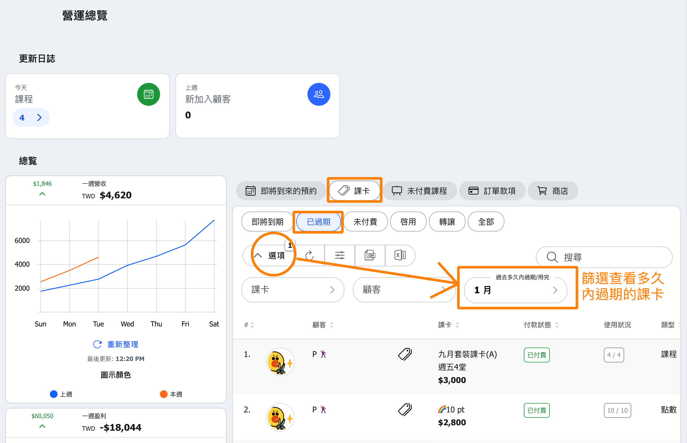This screenshot has width=687, height=443.
Task: Switch to the 訂單款項 tab
Action: pos(492,191)
